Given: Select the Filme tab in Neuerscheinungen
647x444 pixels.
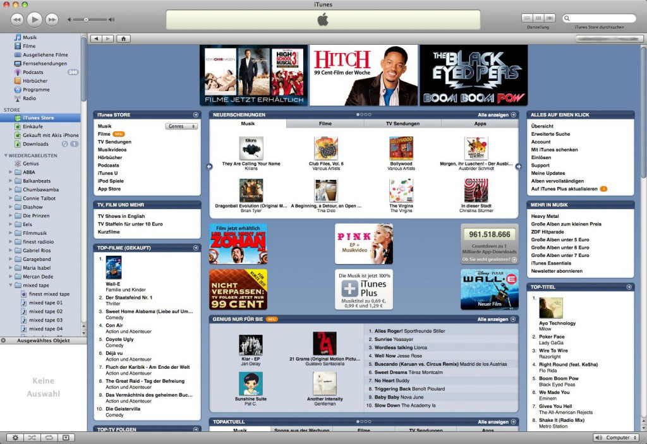Looking at the screenshot, I should click(325, 124).
